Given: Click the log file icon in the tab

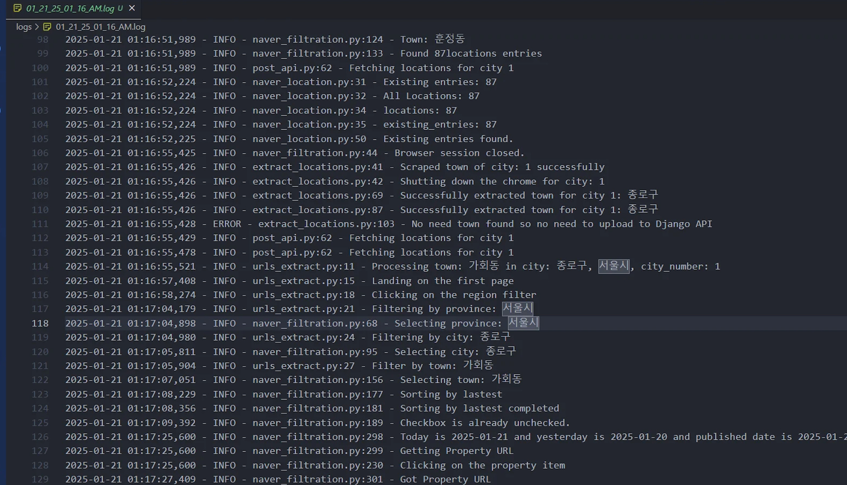Looking at the screenshot, I should tap(17, 8).
